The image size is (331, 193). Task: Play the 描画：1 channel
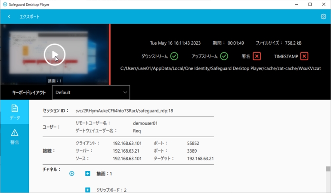[x=72, y=173]
